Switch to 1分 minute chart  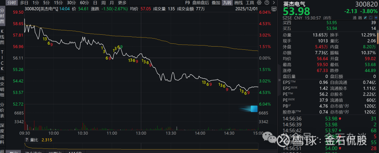tap(35, 3)
